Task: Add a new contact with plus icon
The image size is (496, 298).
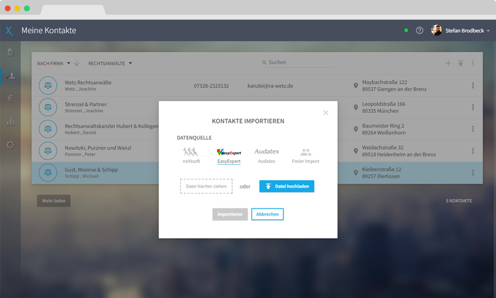Action: [448, 63]
